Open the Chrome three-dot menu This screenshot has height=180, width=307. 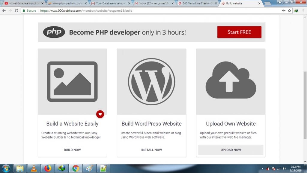(303, 10)
